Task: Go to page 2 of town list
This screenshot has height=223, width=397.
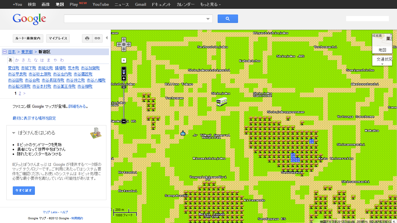Action: pos(20,93)
